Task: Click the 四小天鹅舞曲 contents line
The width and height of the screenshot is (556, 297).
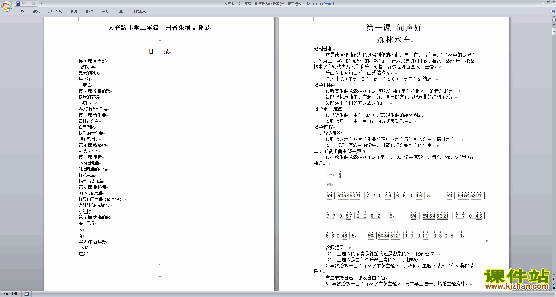Action: point(91,193)
